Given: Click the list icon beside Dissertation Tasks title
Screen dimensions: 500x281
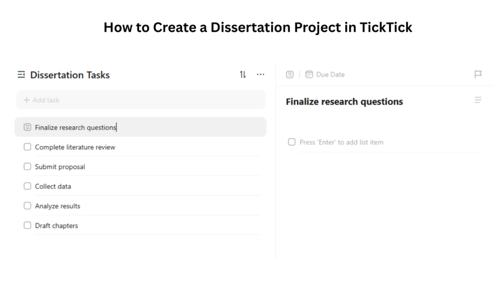Looking at the screenshot, I should click(21, 74).
